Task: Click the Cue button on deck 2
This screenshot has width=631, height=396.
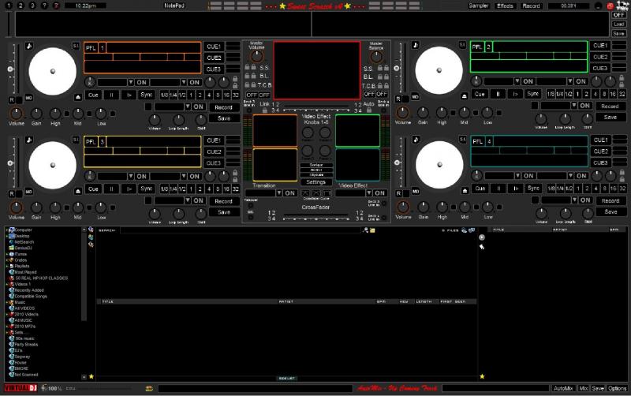Action: pyautogui.click(x=480, y=94)
